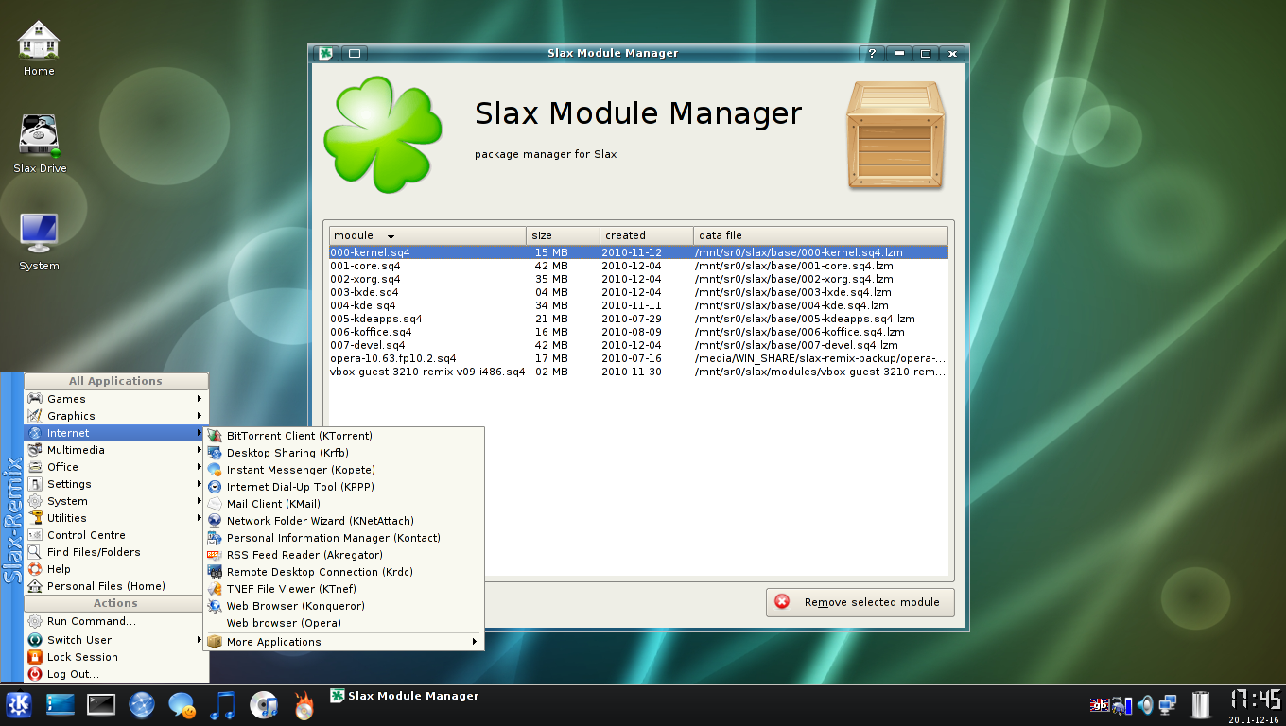Sort by the data file column header
The width and height of the screenshot is (1286, 726).
coord(820,235)
